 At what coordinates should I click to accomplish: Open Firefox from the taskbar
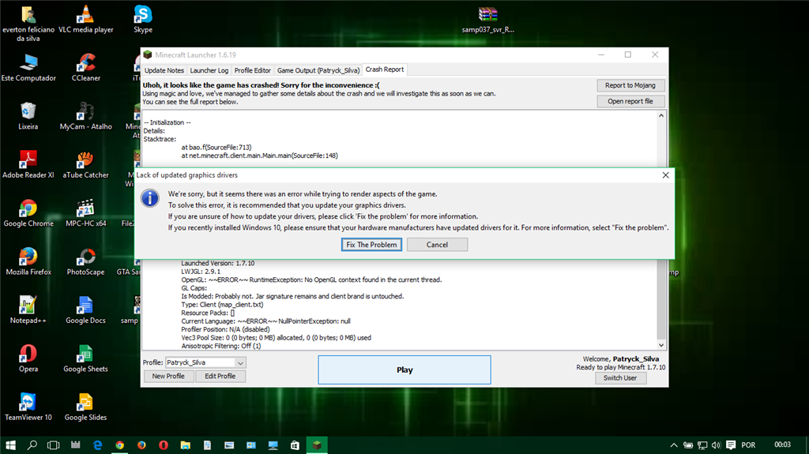click(141, 445)
